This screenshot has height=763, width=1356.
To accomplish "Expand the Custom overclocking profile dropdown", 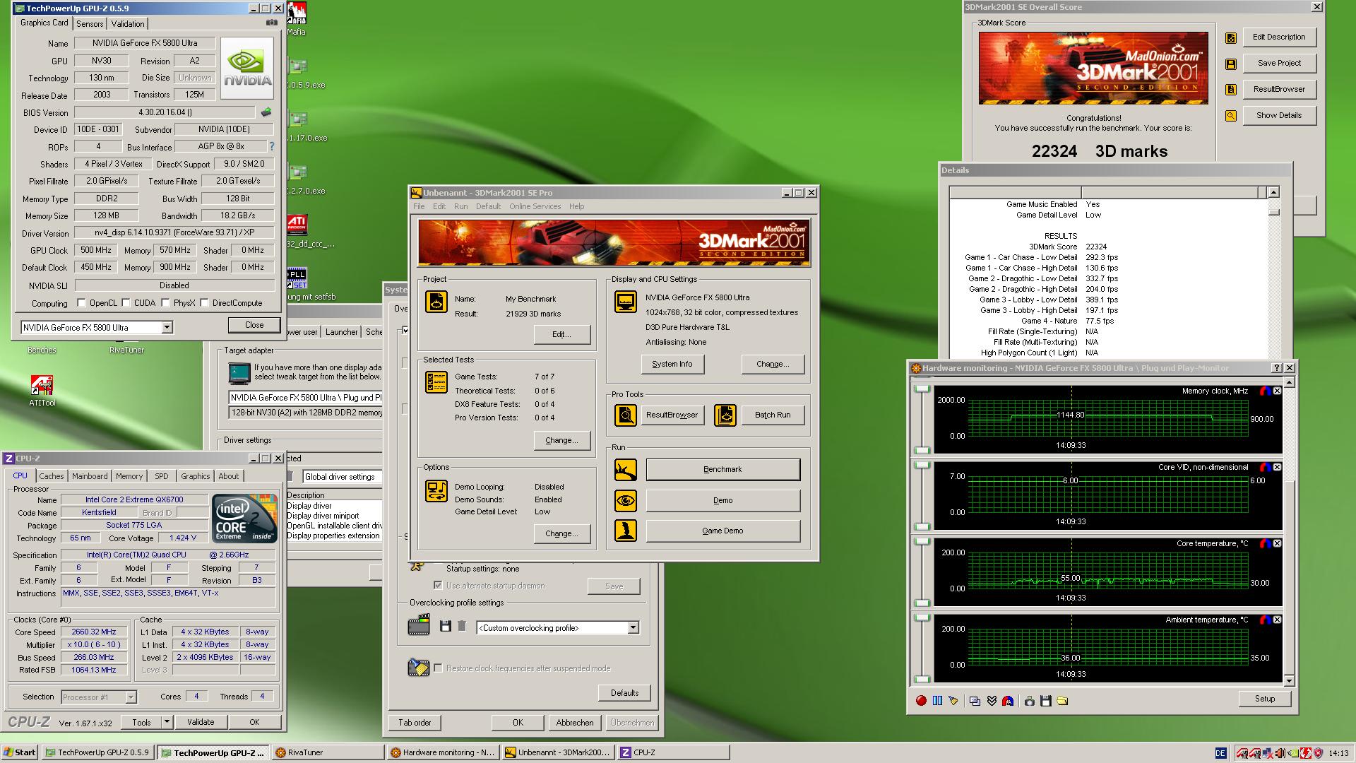I will 633,627.
